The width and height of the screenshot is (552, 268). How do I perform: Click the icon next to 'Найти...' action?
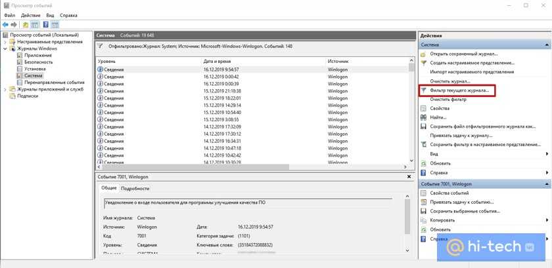(x=424, y=117)
